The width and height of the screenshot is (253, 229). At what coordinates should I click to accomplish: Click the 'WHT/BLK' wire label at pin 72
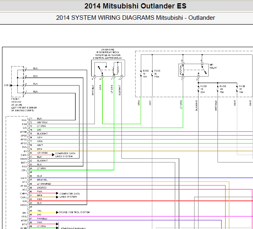pos(42,123)
